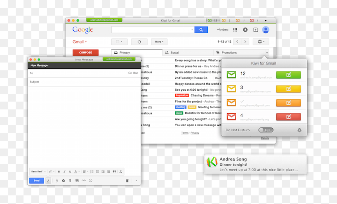
Task: Toggle formatting options button beside Send
Action: coord(48,181)
